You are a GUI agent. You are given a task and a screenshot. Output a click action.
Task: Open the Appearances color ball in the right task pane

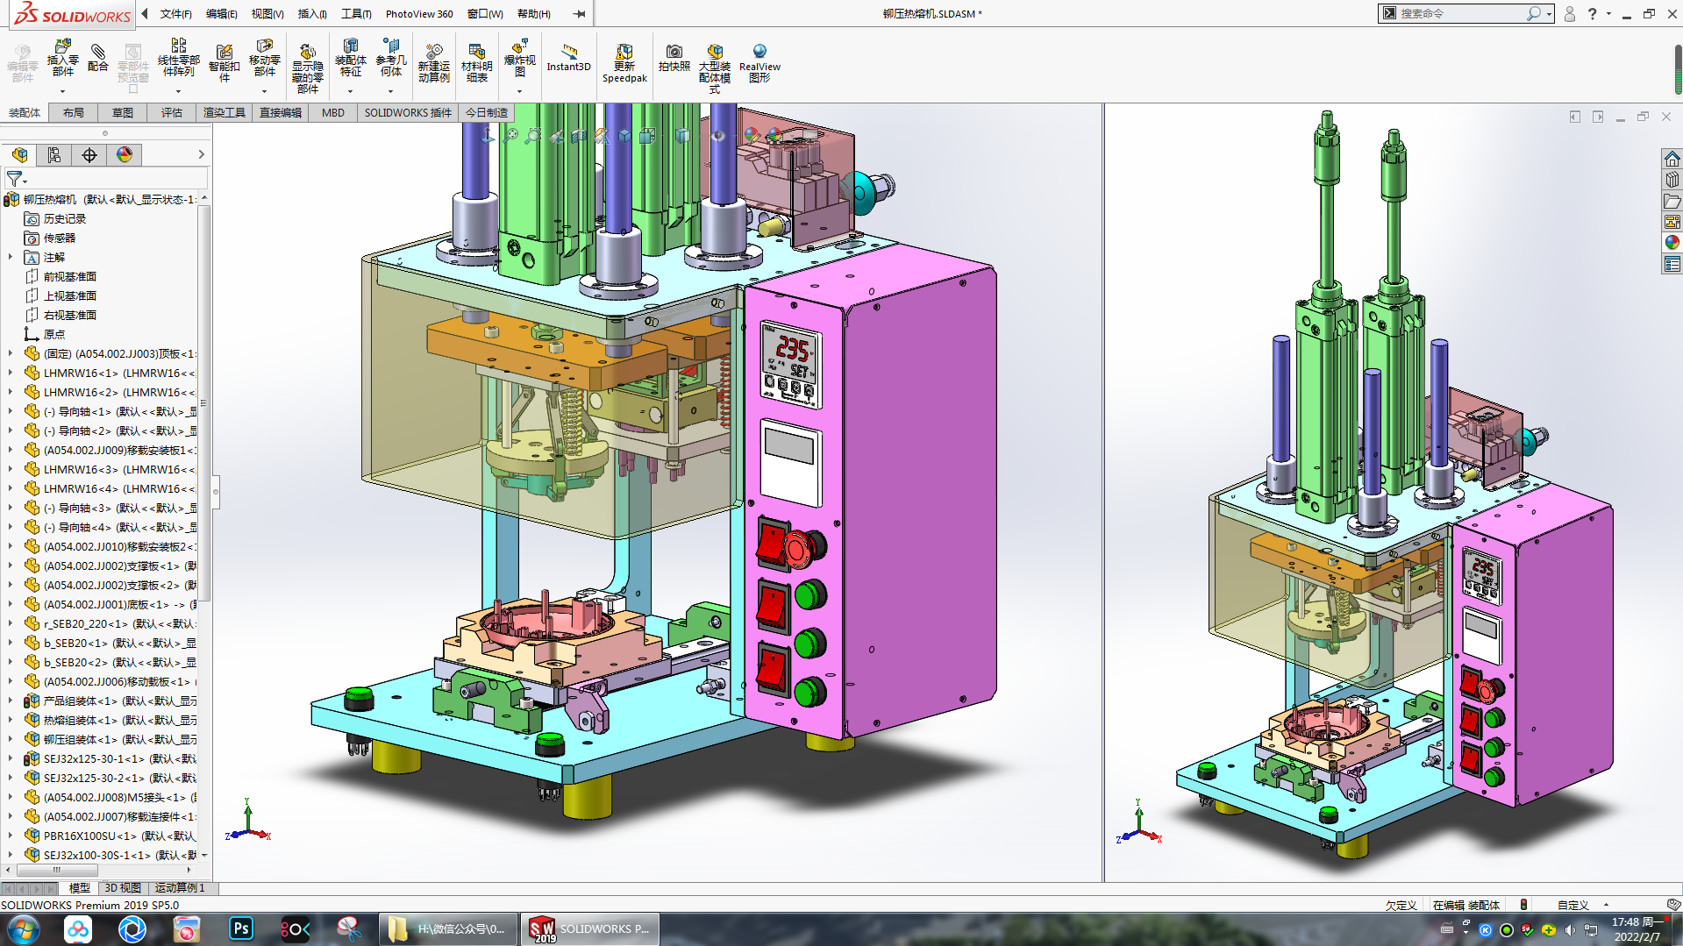(x=1672, y=242)
